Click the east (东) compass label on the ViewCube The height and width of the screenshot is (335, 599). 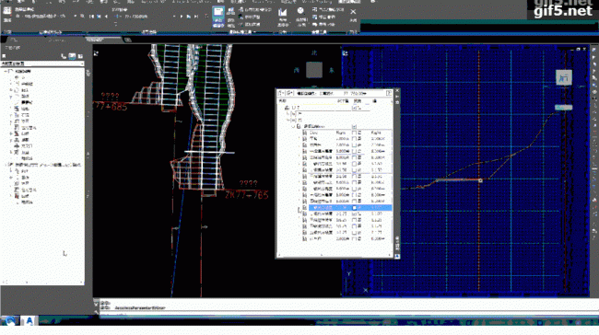(331, 70)
